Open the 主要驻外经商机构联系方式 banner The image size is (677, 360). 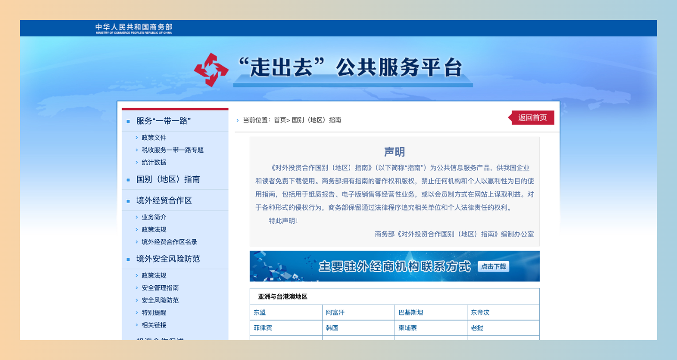coord(394,266)
